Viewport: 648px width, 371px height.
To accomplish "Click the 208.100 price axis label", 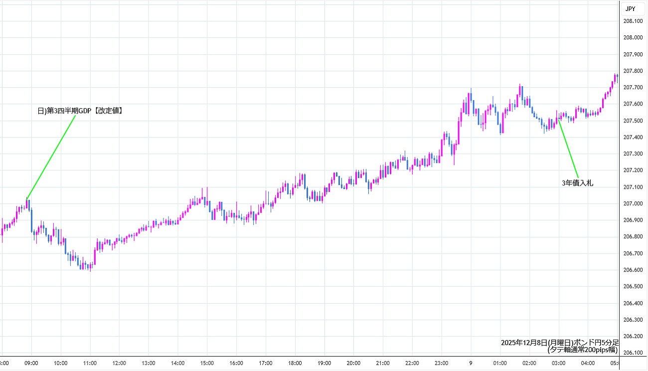I will click(633, 21).
